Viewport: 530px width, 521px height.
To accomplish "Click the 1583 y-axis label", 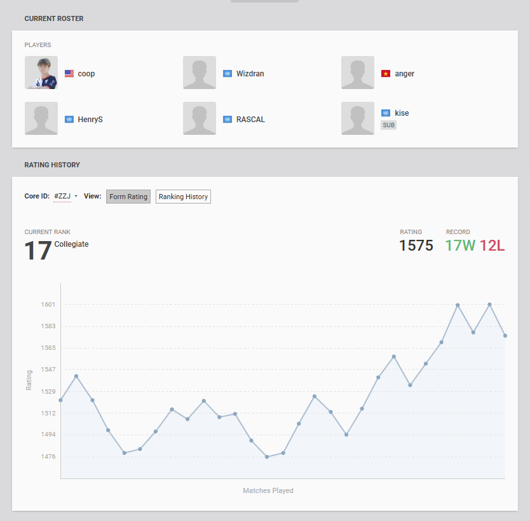I will click(x=48, y=326).
